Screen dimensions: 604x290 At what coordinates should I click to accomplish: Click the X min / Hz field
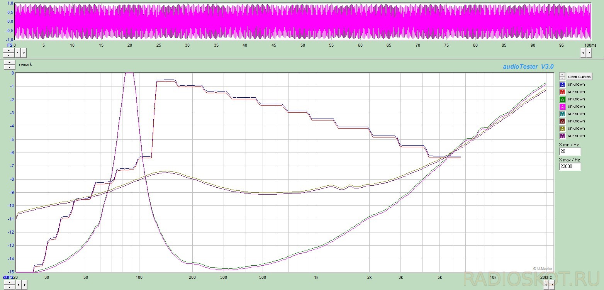pos(570,152)
